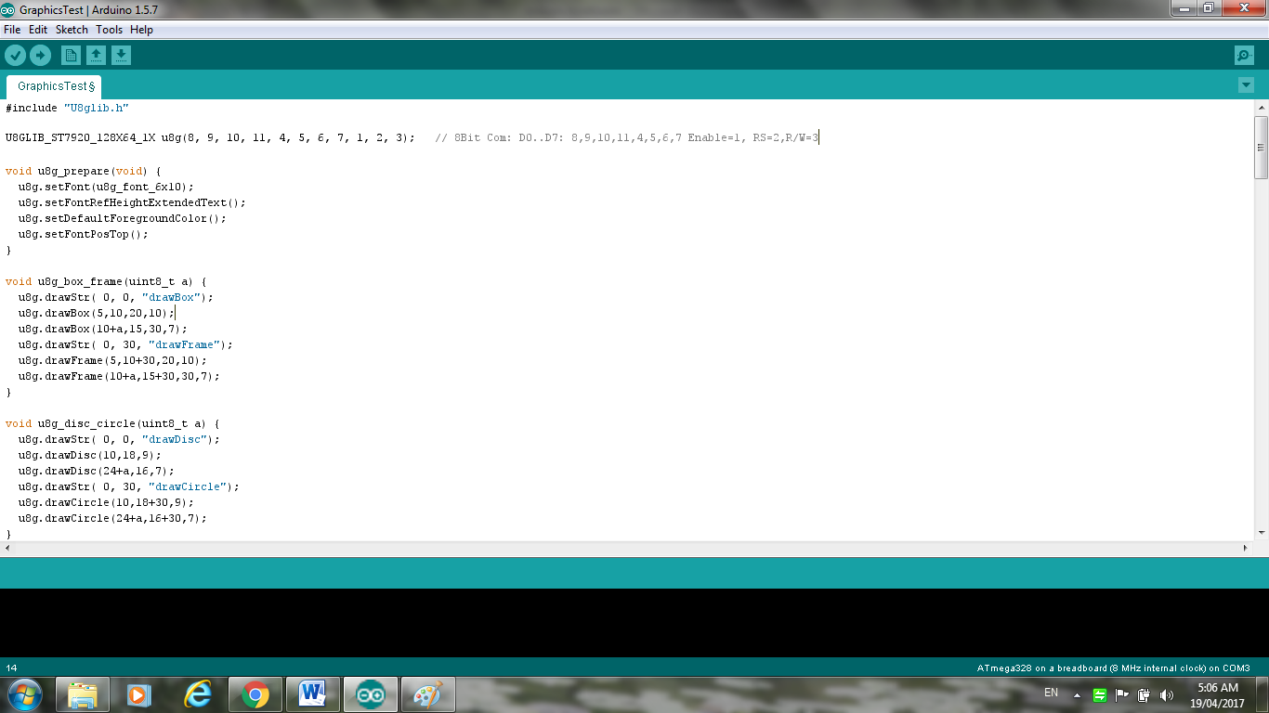Open the tab options dropdown arrow
The width and height of the screenshot is (1269, 713).
[1246, 85]
